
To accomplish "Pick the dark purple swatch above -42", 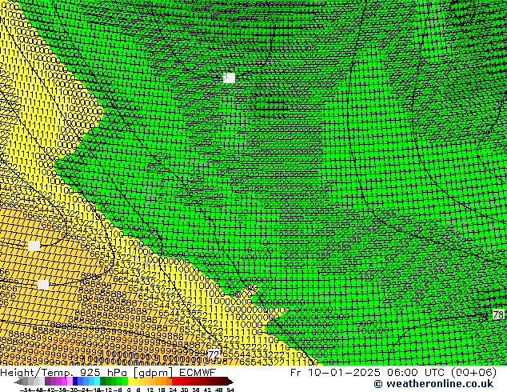I will pos(47,382).
